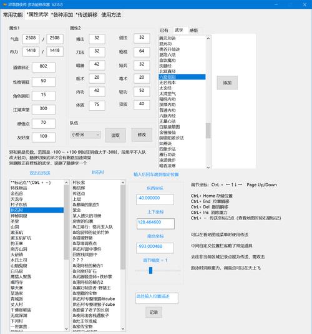Open the *各种添加 tab
312x334 pixels.
[x=62, y=14]
